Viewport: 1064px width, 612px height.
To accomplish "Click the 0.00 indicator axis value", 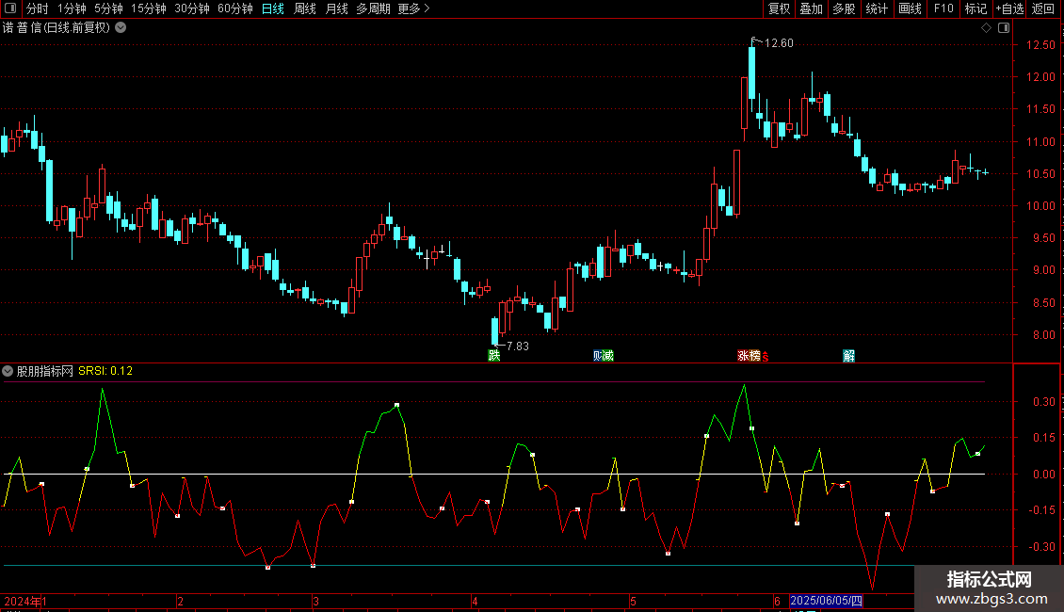I will 1043,475.
